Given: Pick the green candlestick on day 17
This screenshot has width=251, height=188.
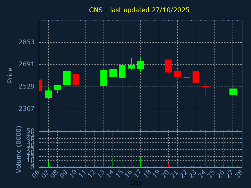Looking at the screenshot, I should click(140, 65).
